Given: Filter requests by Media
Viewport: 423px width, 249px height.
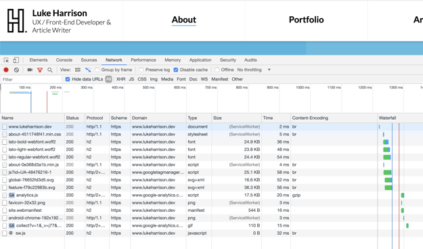Looking at the screenshot, I should coord(167,79).
